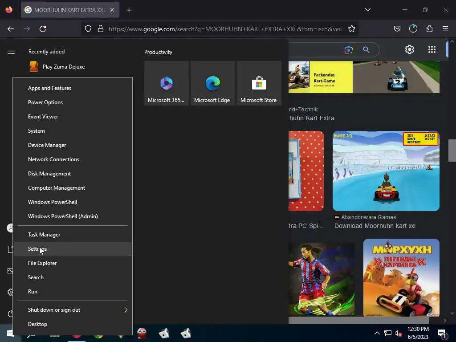Open tracking protection shield icon
The width and height of the screenshot is (456, 342).
88,29
